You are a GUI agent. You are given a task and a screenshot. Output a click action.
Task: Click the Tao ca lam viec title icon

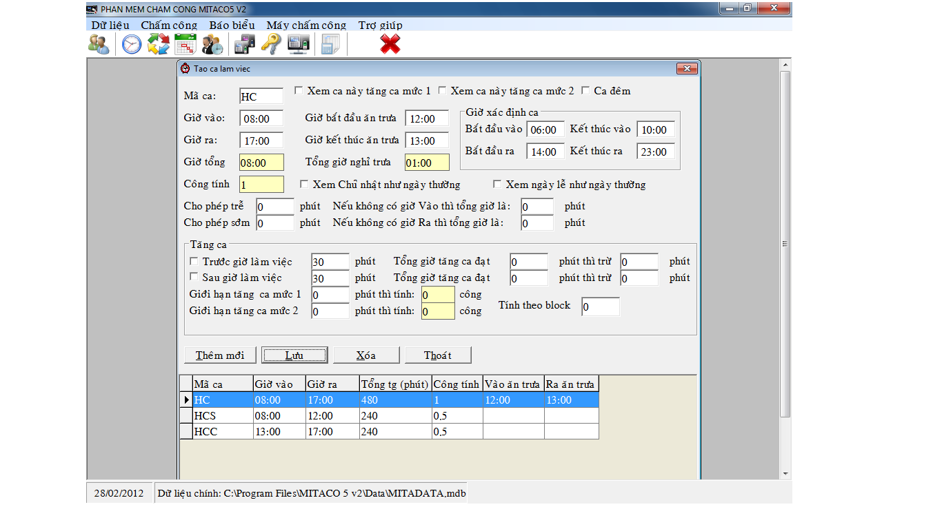tap(185, 69)
